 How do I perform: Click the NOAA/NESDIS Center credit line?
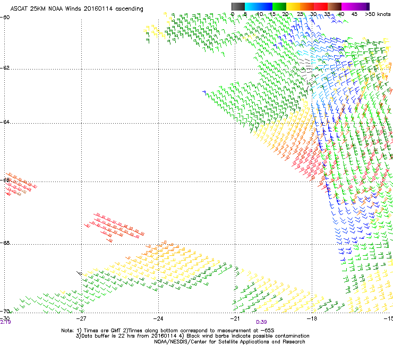pyautogui.click(x=229, y=342)
